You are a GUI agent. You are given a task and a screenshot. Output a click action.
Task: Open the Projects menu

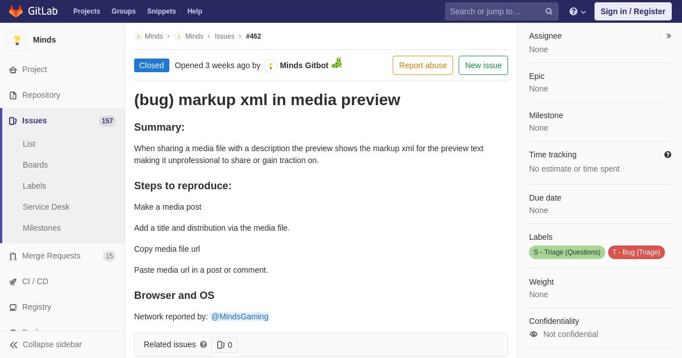click(x=86, y=11)
